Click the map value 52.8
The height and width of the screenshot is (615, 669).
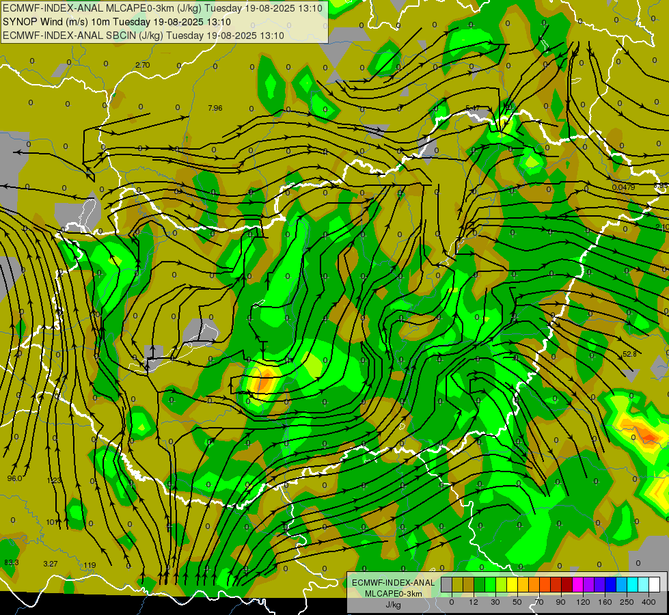coord(629,354)
